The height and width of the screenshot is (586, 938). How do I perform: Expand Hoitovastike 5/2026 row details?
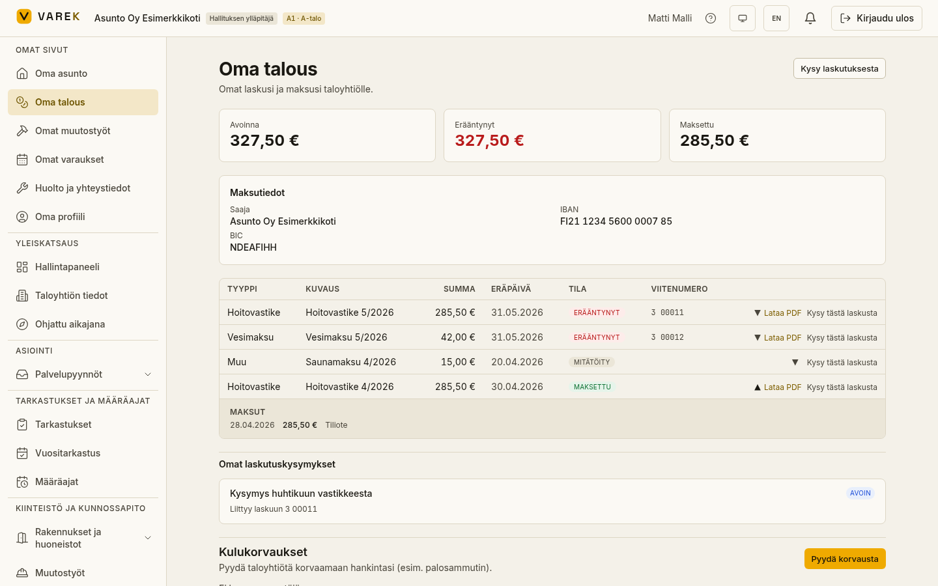tap(758, 313)
